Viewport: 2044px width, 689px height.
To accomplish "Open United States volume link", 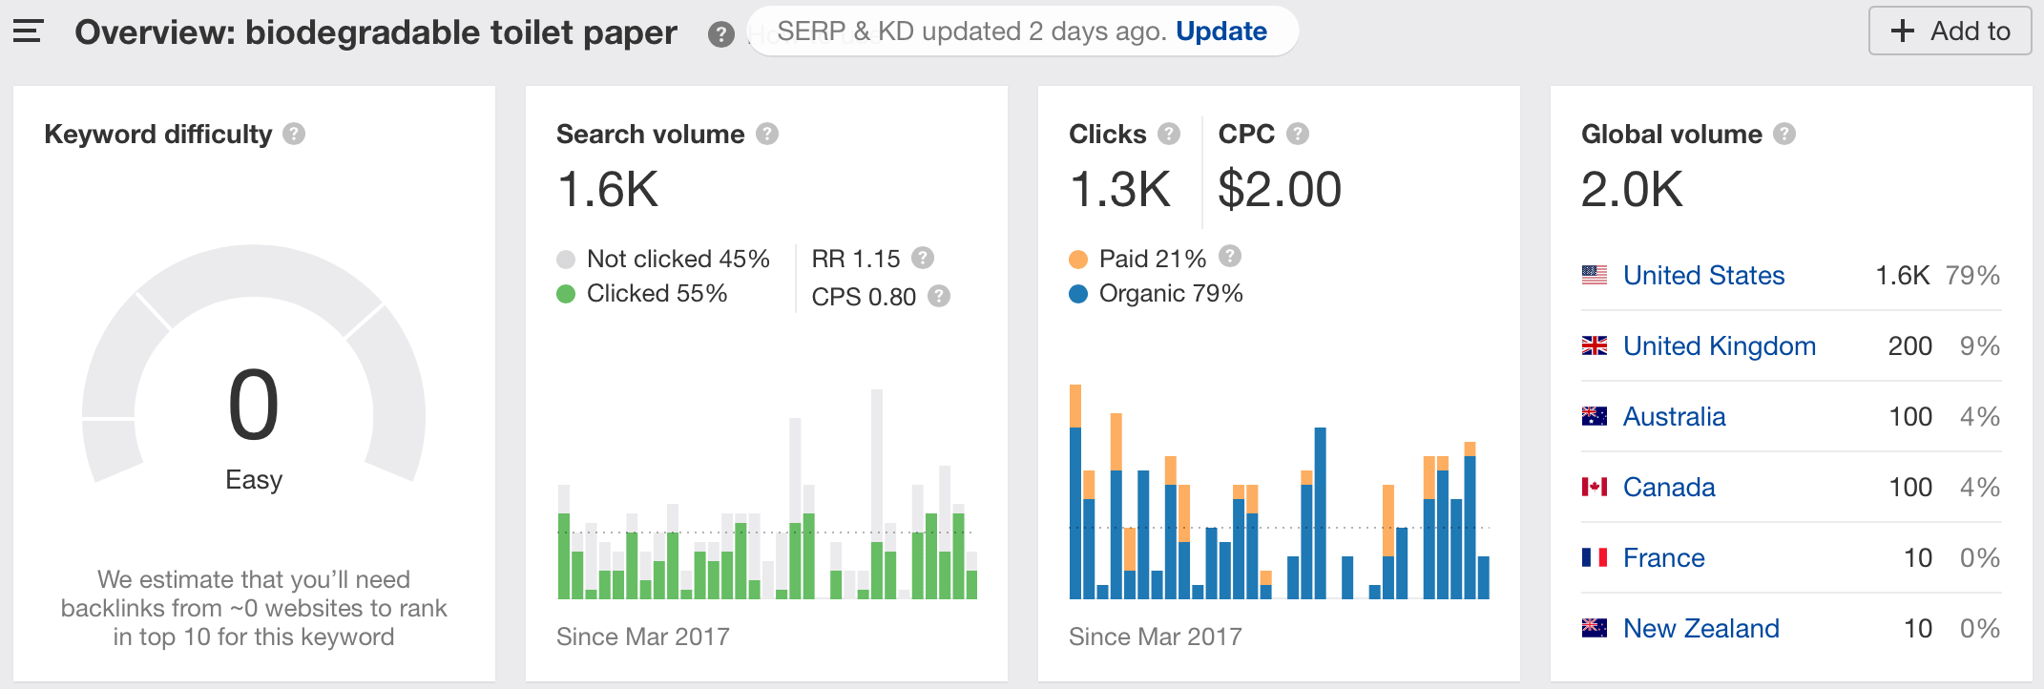I will (1703, 276).
